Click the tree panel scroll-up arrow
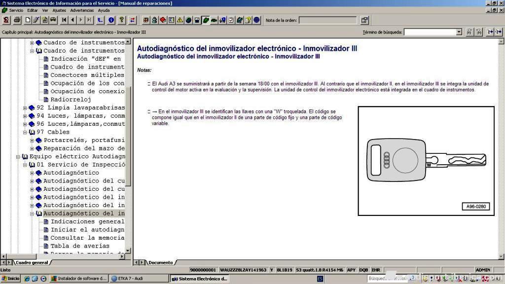505x284 pixels. coord(128,41)
